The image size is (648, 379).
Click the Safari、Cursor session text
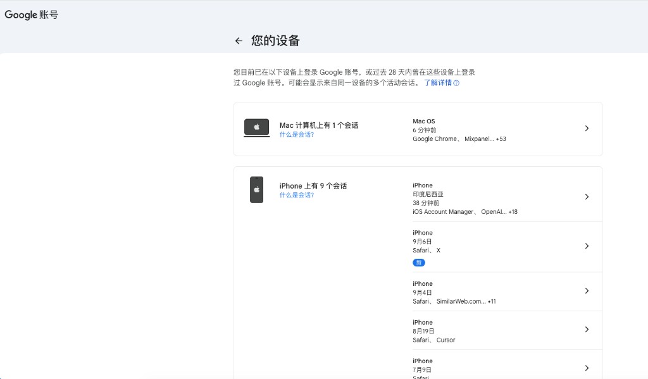click(x=434, y=340)
